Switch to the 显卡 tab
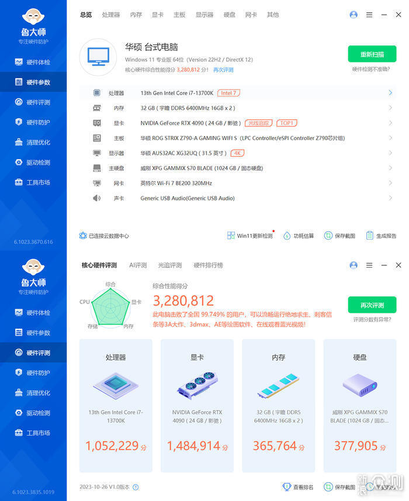Viewport: 409px width, 501px height. coord(157,15)
